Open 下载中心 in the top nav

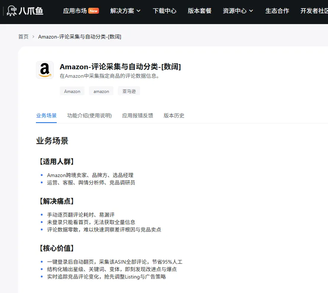coord(165,11)
